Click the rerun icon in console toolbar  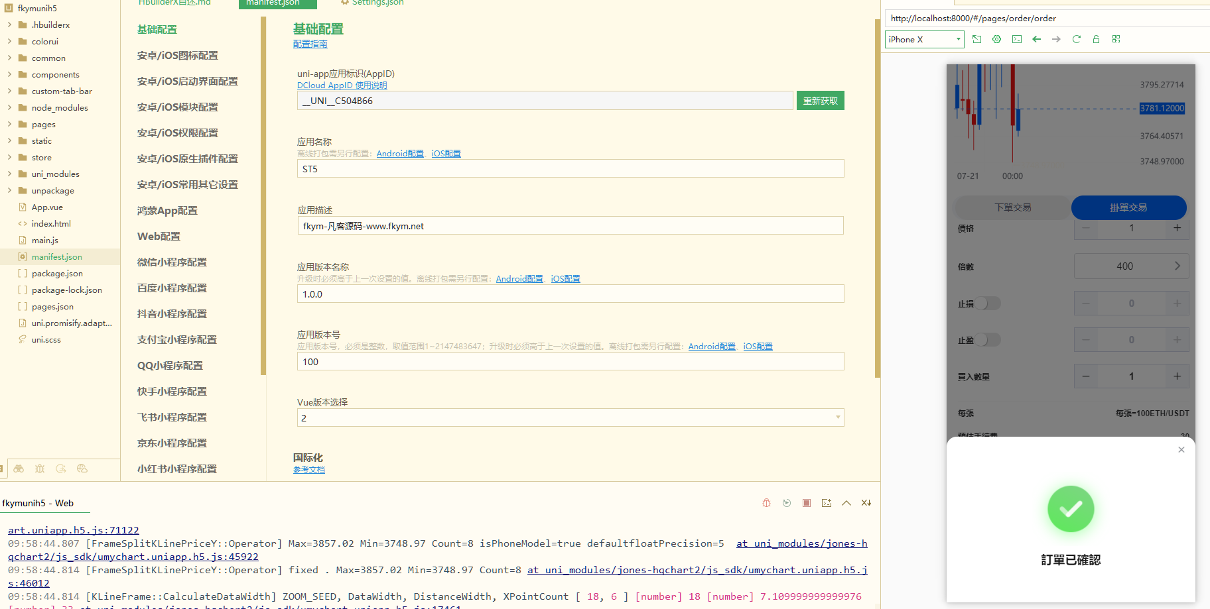point(786,503)
